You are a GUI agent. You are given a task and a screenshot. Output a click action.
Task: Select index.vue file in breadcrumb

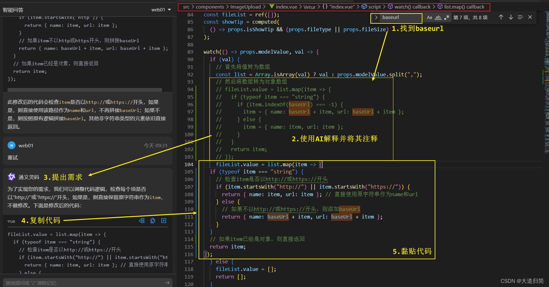tap(286, 7)
